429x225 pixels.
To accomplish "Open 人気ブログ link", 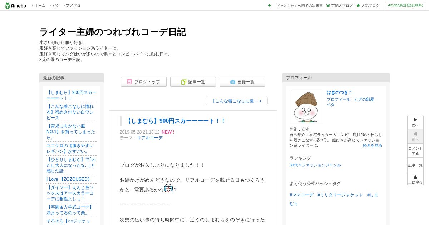I will click(x=370, y=6).
